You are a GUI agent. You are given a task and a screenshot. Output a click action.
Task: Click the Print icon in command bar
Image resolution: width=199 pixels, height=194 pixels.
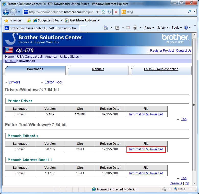point(135,28)
